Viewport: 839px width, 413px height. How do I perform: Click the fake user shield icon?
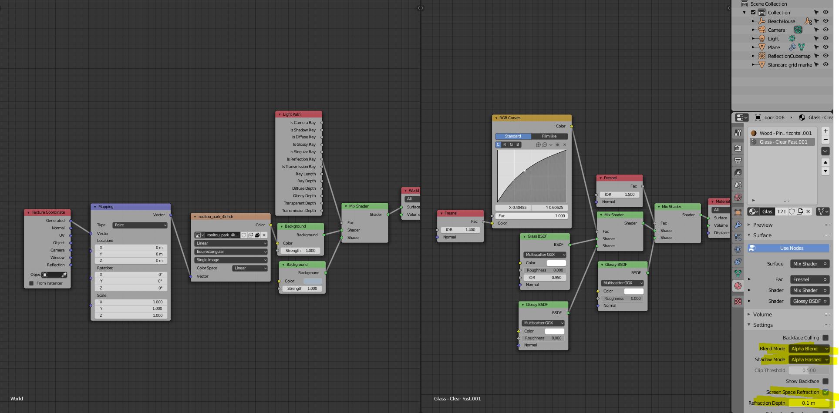pyautogui.click(x=792, y=212)
